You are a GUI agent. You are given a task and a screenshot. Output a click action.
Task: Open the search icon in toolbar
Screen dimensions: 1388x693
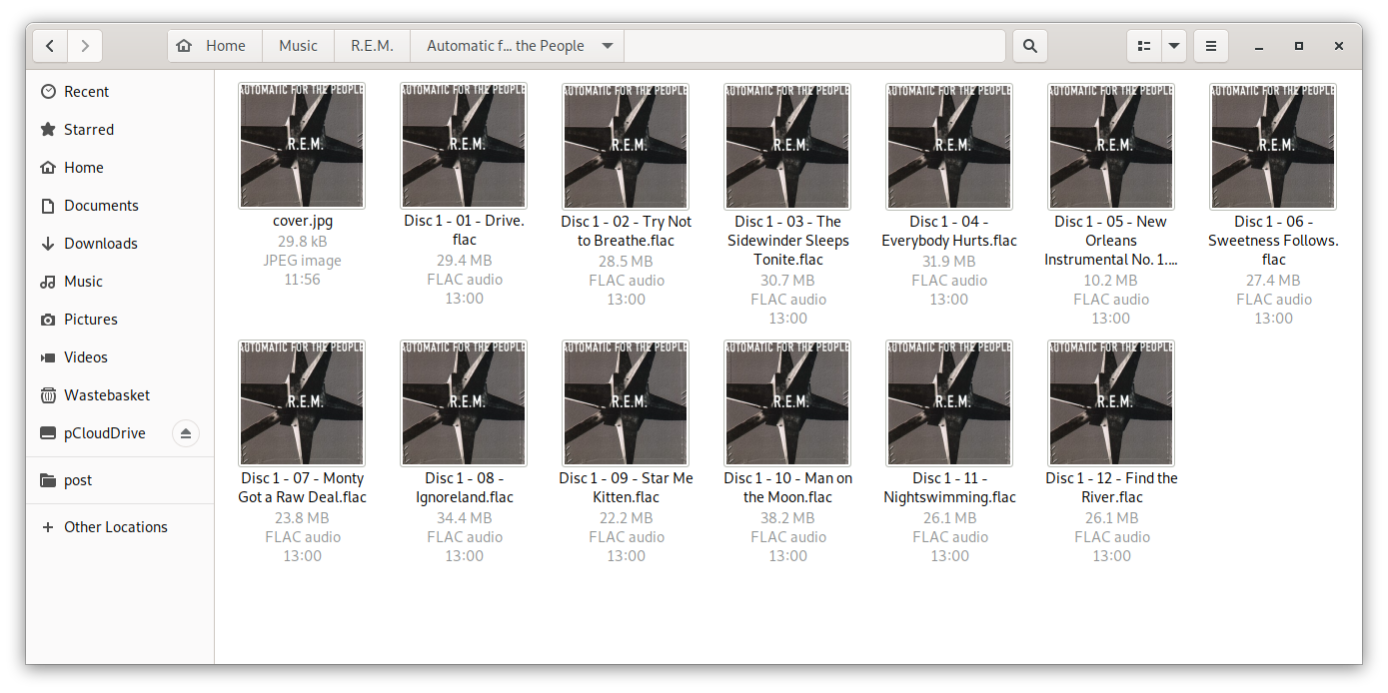click(1030, 45)
